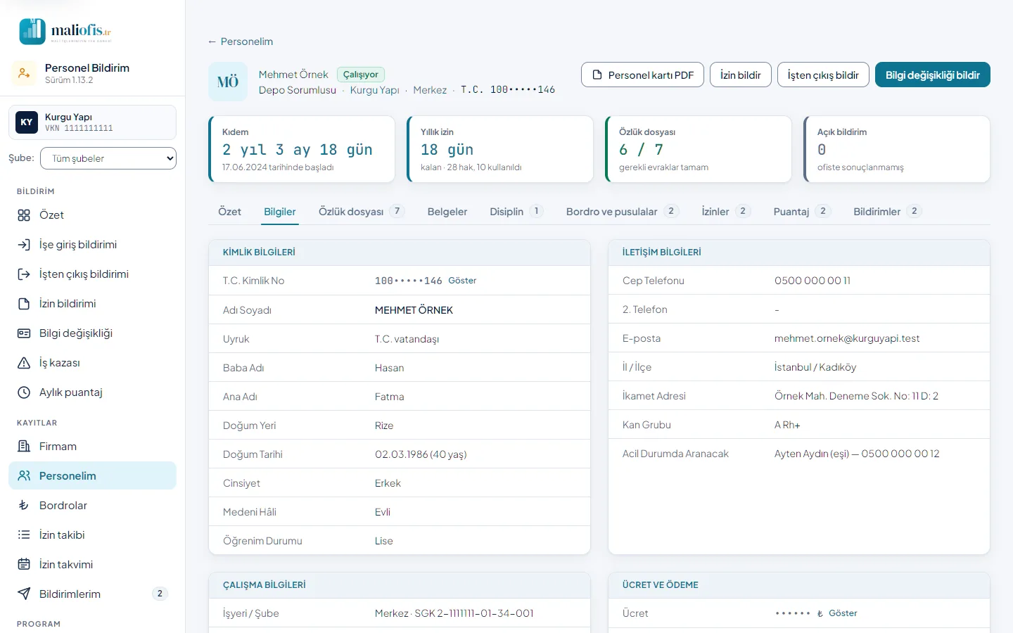Click the Personel Bildirim user icon
This screenshot has width=1013, height=633.
click(24, 73)
